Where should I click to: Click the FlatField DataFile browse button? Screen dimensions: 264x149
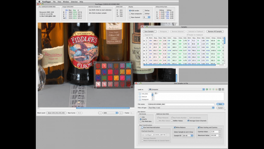click(x=168, y=135)
